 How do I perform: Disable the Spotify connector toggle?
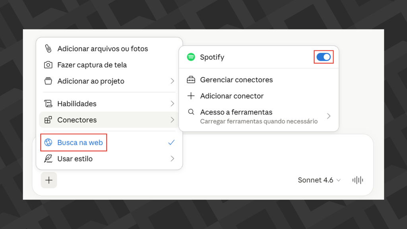coord(324,57)
